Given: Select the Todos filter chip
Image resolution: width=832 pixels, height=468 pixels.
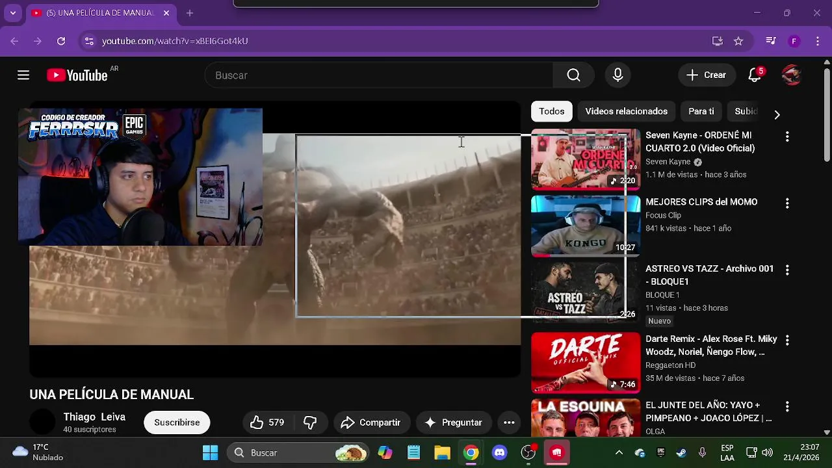Looking at the screenshot, I should [x=552, y=111].
